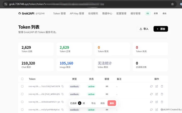Image resolution: width=182 pixels, height=113 pixels.
Task: Refresh the token ending in Euc
Action: (x=151, y=110)
